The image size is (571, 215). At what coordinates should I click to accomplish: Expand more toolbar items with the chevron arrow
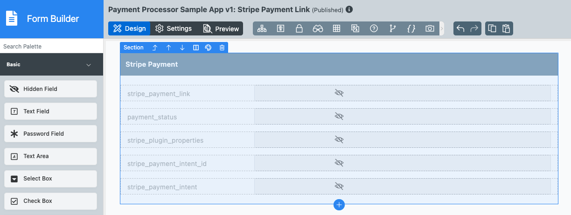click(x=442, y=28)
